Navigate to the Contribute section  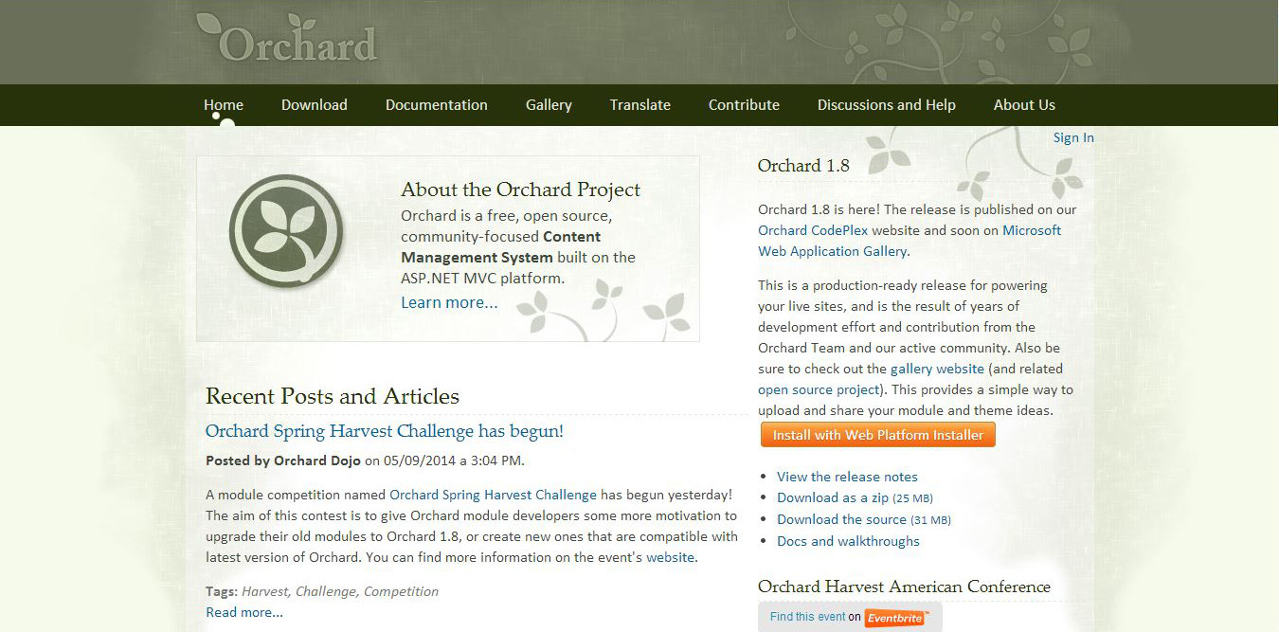[744, 105]
